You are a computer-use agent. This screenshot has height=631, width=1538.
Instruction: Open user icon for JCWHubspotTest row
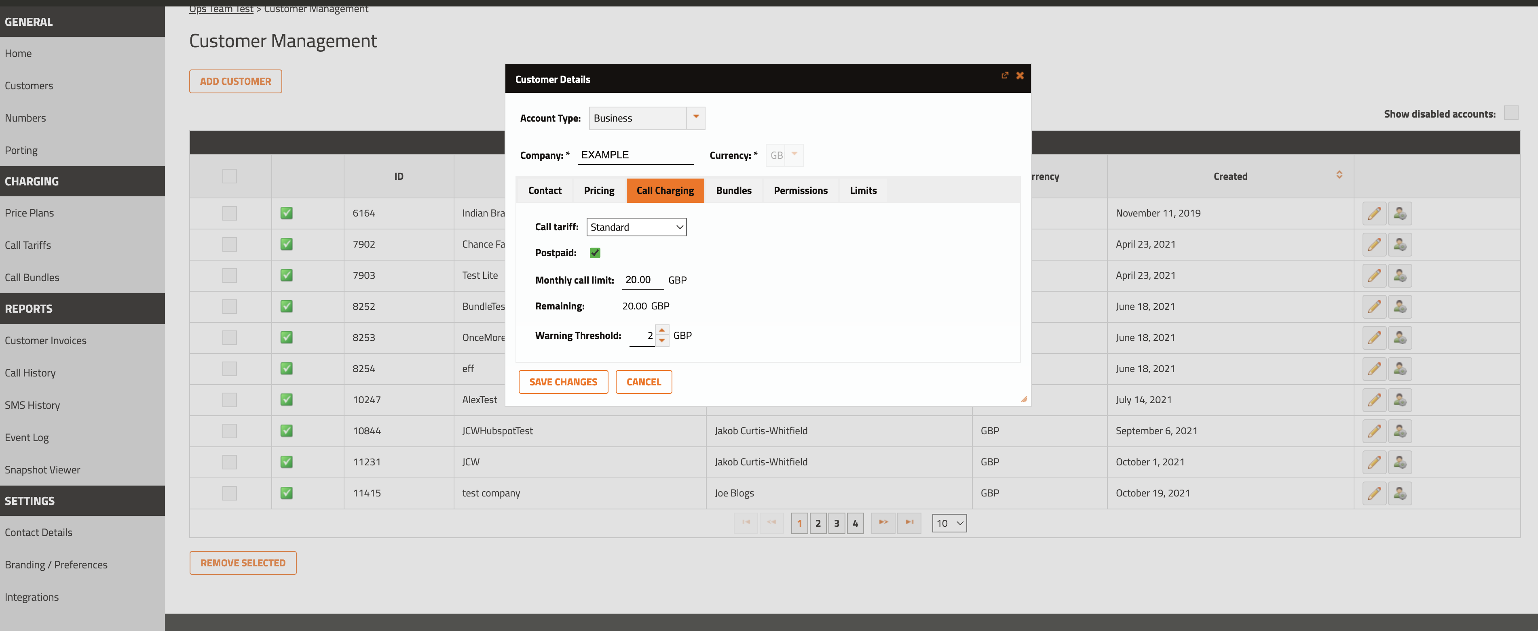[1399, 431]
